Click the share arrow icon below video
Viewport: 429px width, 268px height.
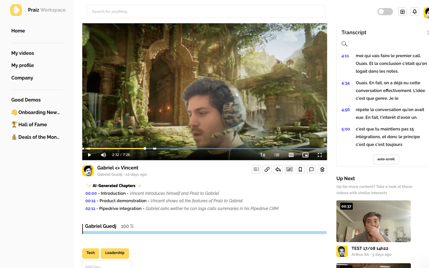tap(278, 170)
